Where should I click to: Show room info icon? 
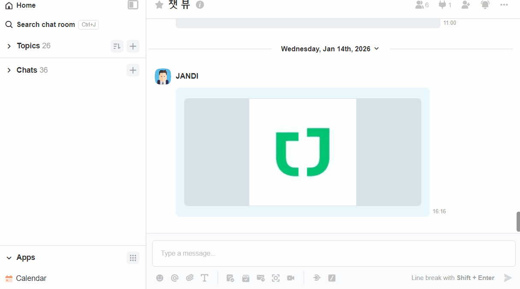click(x=200, y=5)
